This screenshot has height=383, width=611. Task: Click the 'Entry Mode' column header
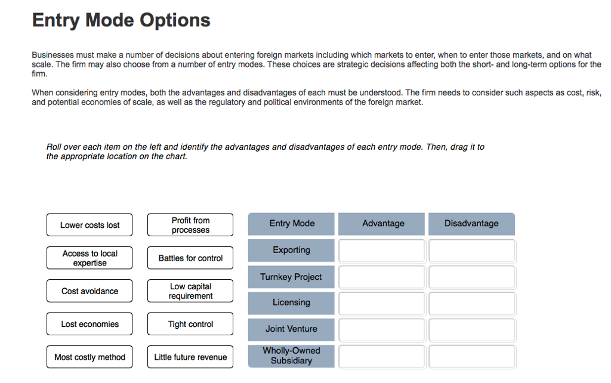click(x=291, y=224)
